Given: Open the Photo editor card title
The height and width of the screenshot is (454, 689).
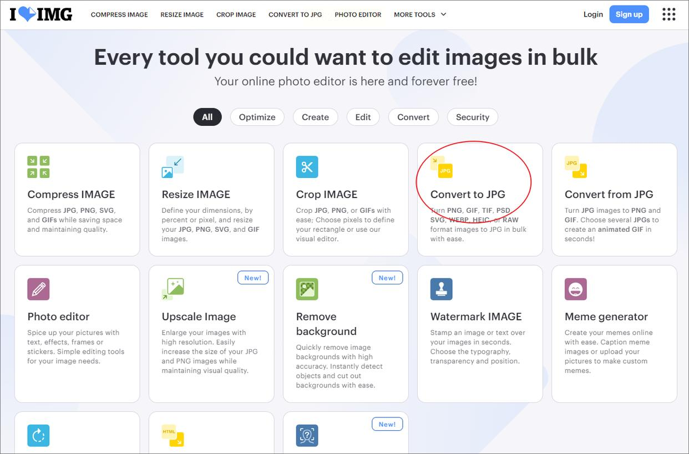Looking at the screenshot, I should coord(58,317).
